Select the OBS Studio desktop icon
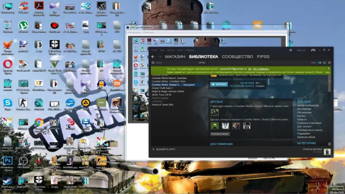The width and height of the screenshot is (345, 194). point(23,163)
